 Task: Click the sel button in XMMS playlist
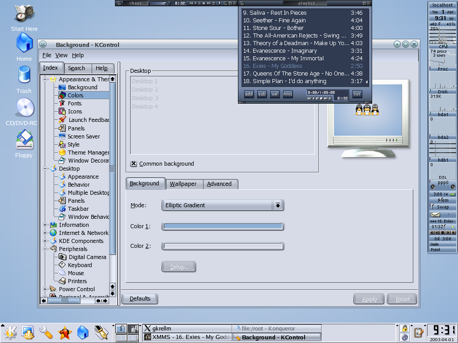[275, 94]
